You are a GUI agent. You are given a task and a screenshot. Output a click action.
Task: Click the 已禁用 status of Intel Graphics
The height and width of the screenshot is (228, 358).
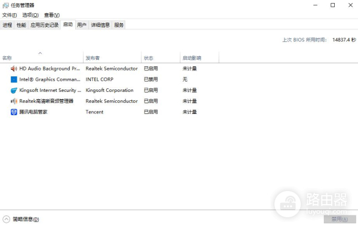[x=151, y=79]
